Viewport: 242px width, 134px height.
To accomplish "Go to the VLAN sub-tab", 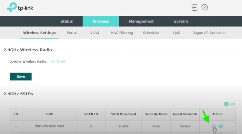I will (95, 33).
